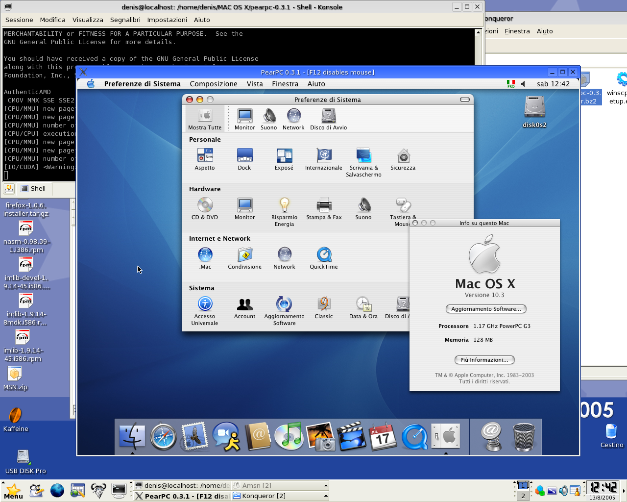Image resolution: width=627 pixels, height=502 pixels.
Task: Open the Network shortcut in the preferences toolbar
Action: point(293,119)
